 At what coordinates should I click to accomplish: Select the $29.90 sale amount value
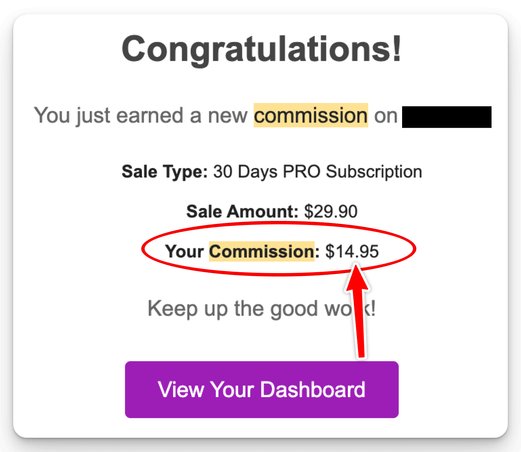[331, 211]
